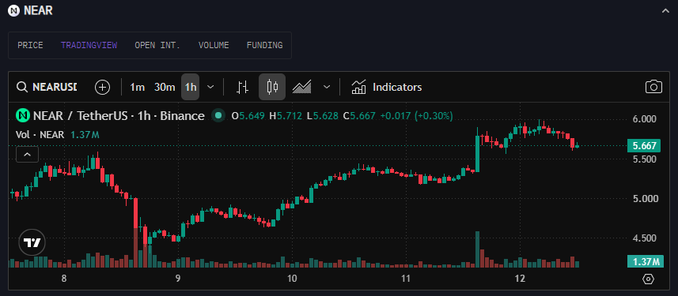Click the NEAR title text in header
The image size is (678, 296).
[38, 11]
